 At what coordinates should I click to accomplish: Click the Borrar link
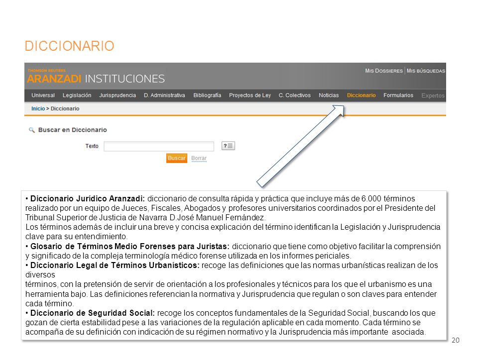click(199, 158)
